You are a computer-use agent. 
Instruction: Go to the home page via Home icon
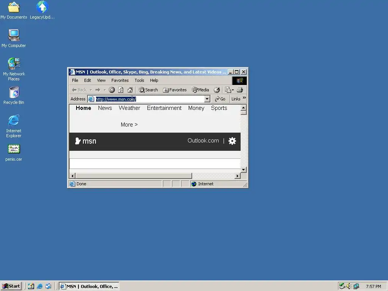[130, 90]
